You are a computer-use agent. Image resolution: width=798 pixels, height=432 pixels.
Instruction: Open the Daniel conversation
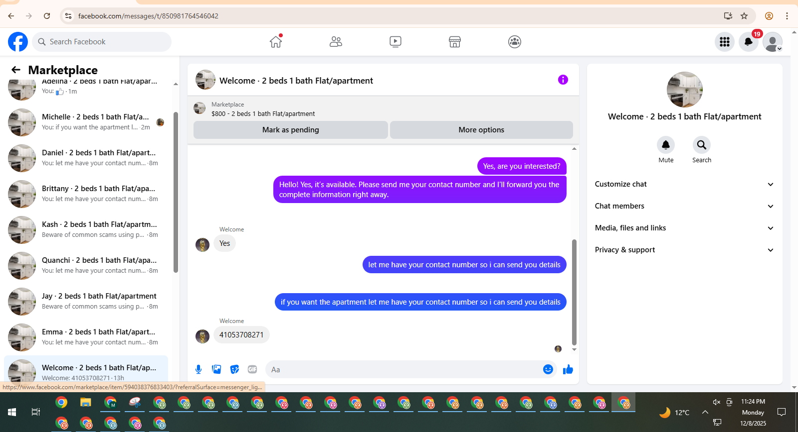pyautogui.click(x=86, y=158)
